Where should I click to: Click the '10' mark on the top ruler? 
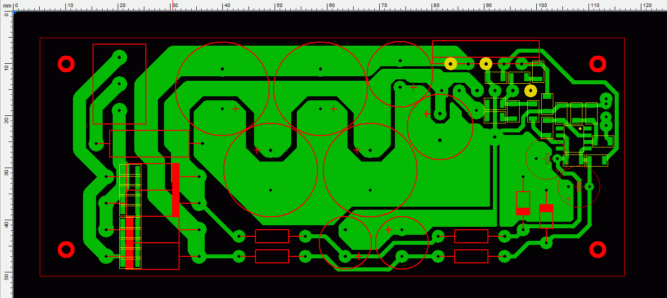(70, 6)
